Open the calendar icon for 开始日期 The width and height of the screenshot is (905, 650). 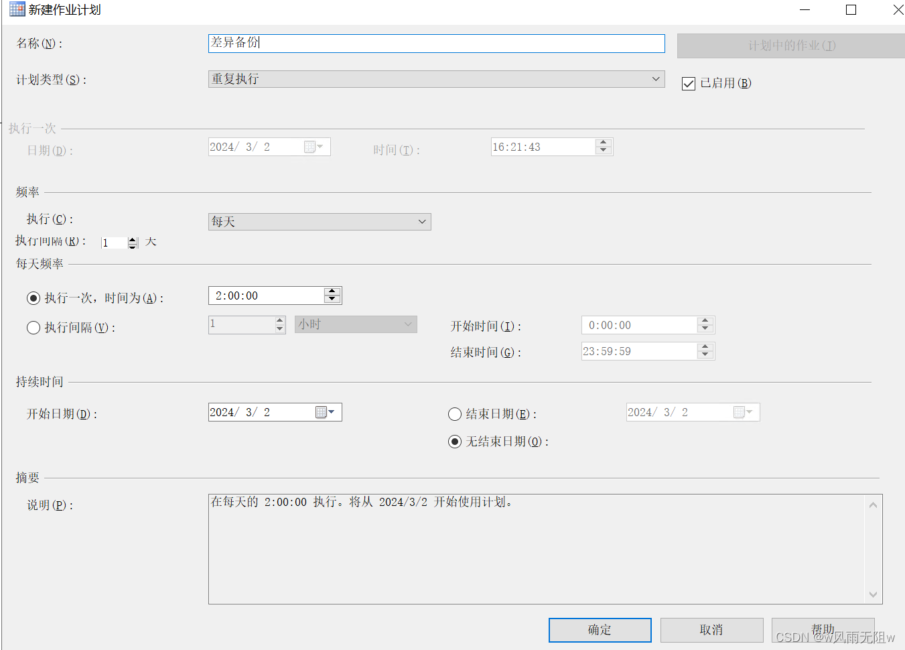click(x=325, y=412)
